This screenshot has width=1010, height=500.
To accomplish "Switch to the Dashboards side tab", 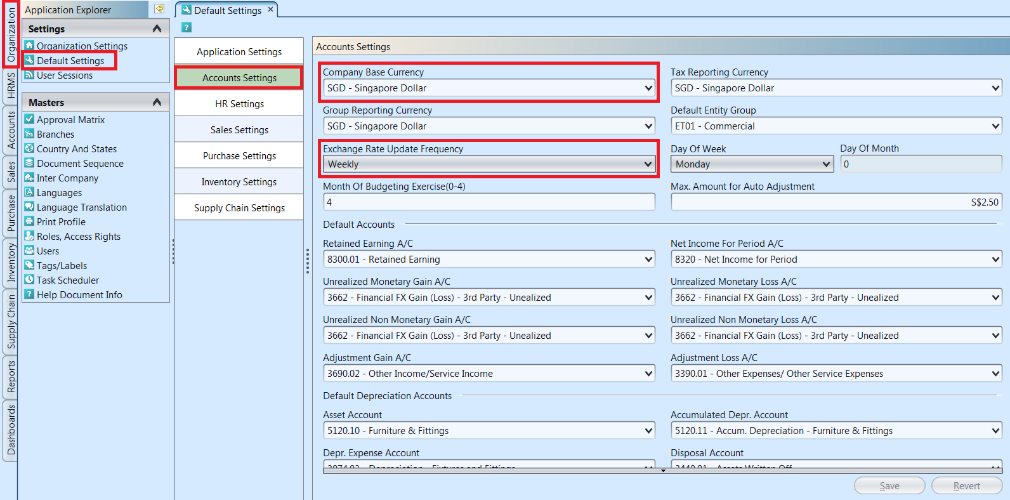I will (x=11, y=430).
